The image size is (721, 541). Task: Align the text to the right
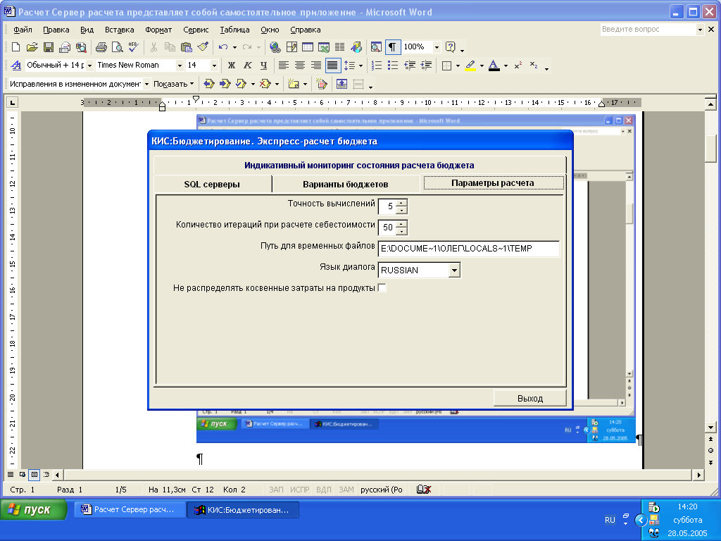pyautogui.click(x=316, y=66)
